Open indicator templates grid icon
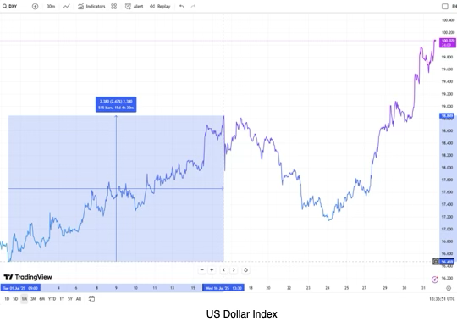457x327 pixels. pos(114,7)
